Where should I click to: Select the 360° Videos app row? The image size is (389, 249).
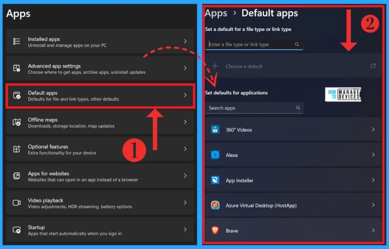(x=293, y=129)
